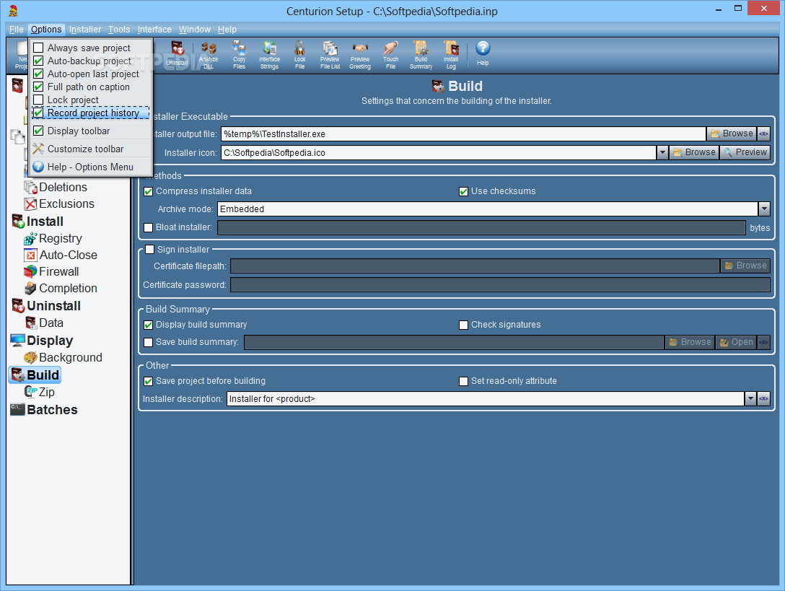The image size is (785, 591).
Task: Click the Help question mark toolbar icon
Action: click(x=483, y=53)
